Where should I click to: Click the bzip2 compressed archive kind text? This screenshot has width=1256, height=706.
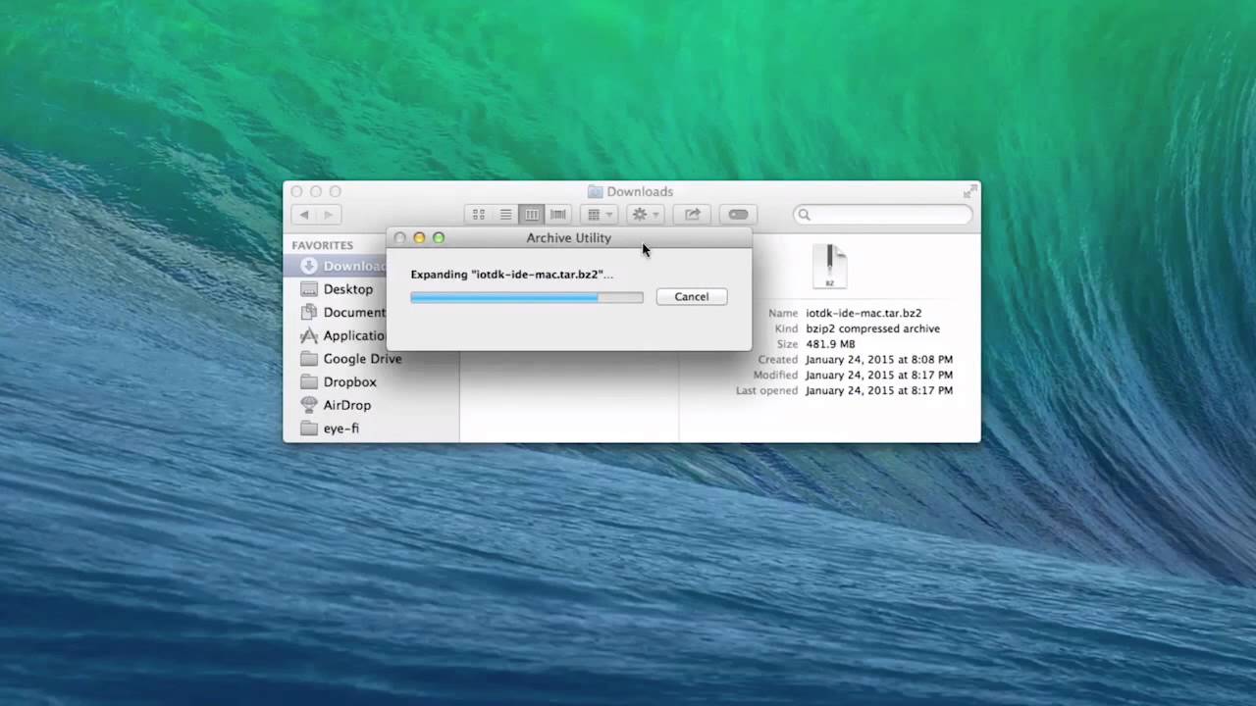coord(872,328)
